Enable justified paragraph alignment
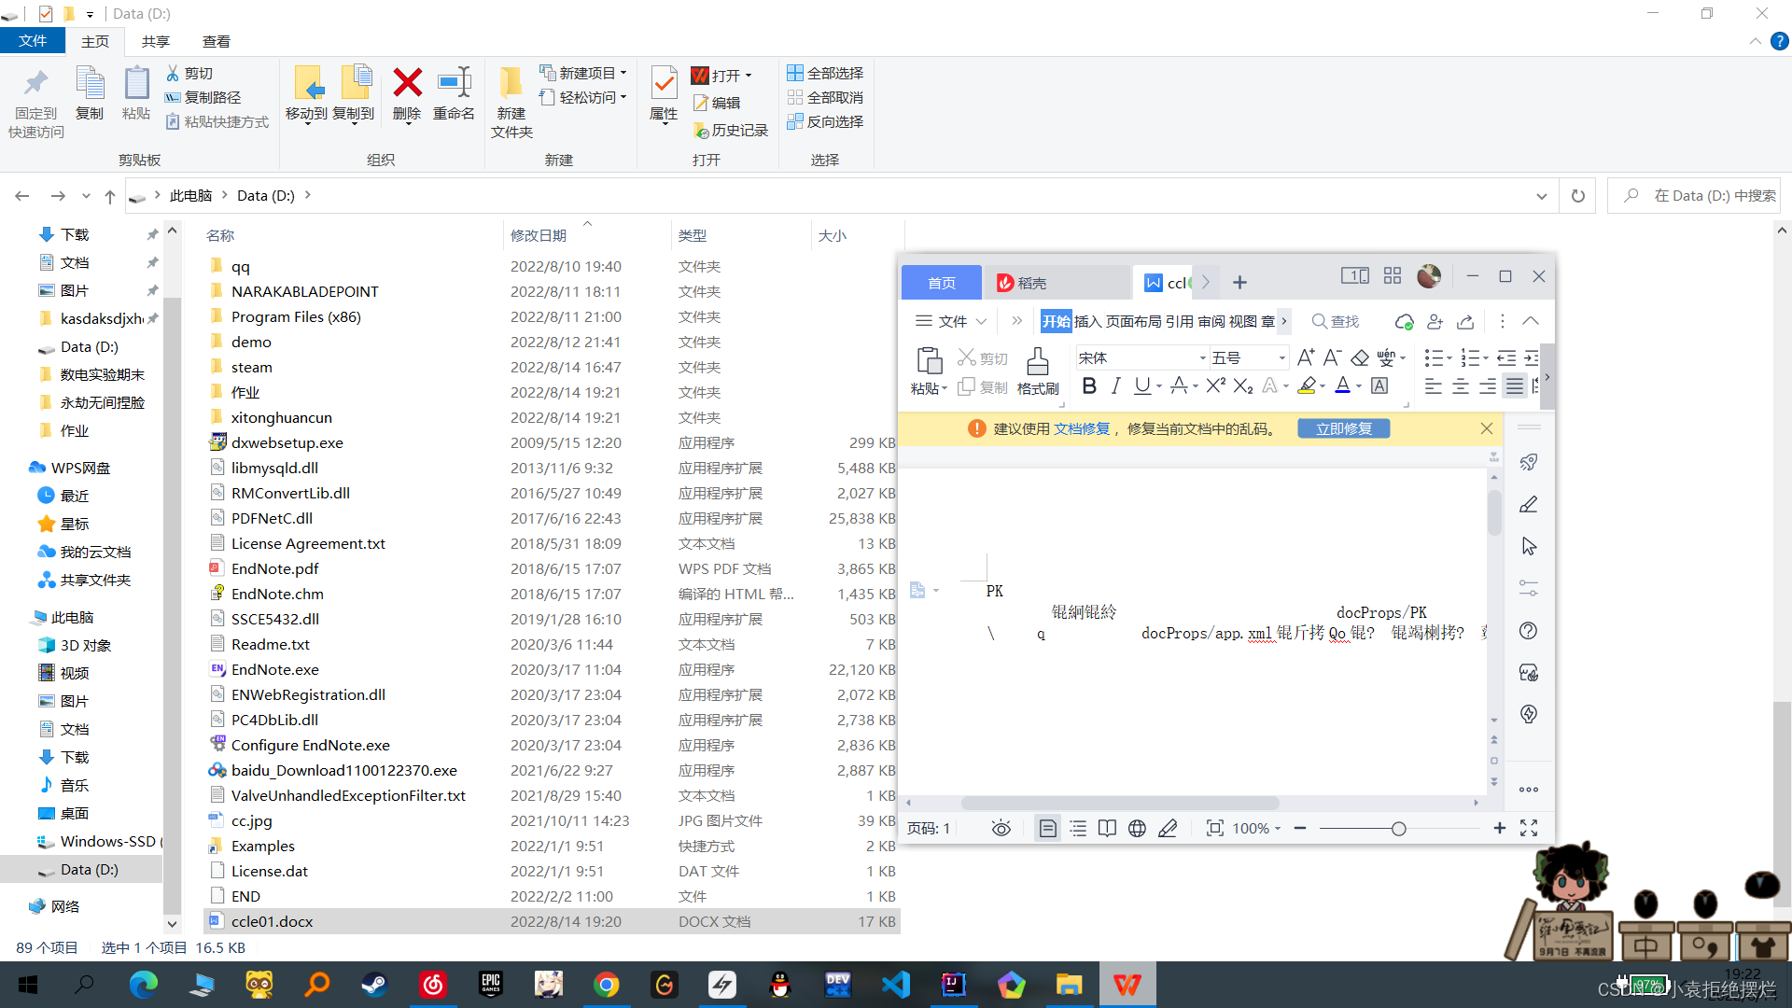 coord(1515,385)
